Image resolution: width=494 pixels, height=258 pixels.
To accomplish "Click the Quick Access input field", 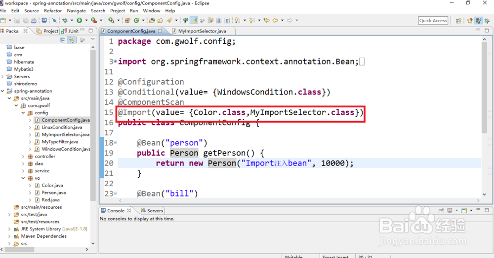I will pos(433,20).
